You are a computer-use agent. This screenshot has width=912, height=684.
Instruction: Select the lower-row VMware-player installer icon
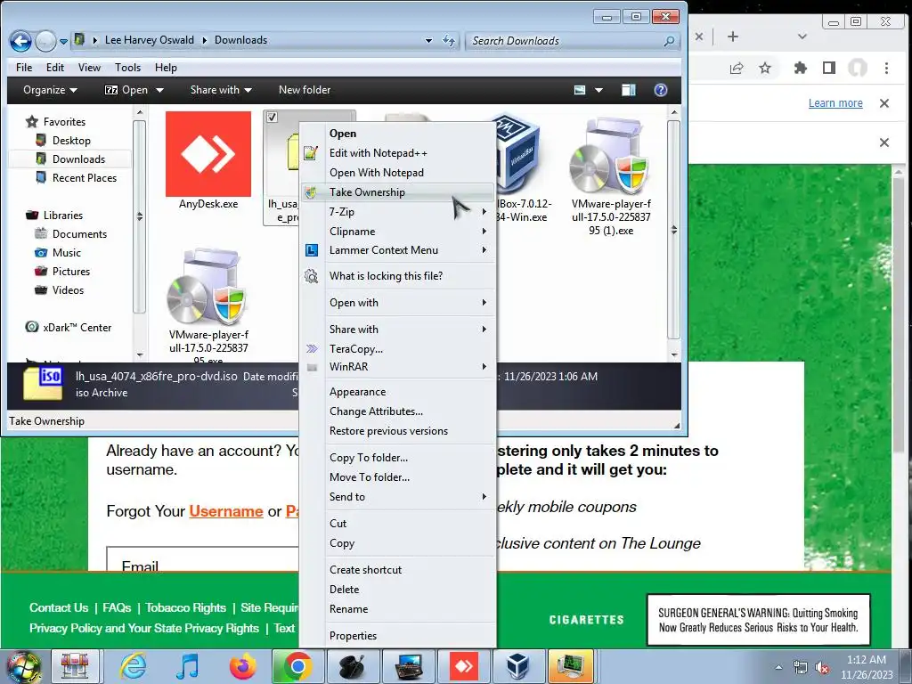[x=208, y=288]
